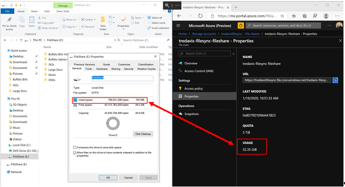345x187 pixels.
Task: Click the Paste ribbon icon
Action: pos(32,20)
